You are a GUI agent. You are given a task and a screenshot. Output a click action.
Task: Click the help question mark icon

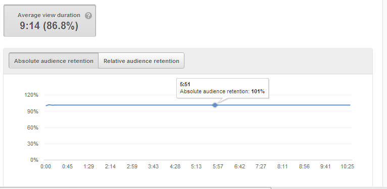(x=88, y=16)
